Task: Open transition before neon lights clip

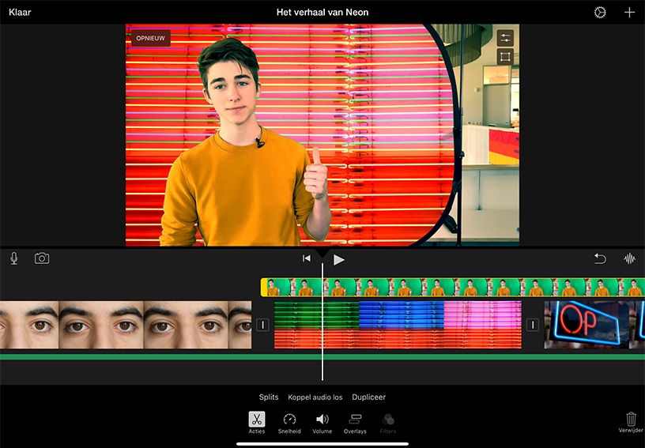Action: (x=263, y=325)
